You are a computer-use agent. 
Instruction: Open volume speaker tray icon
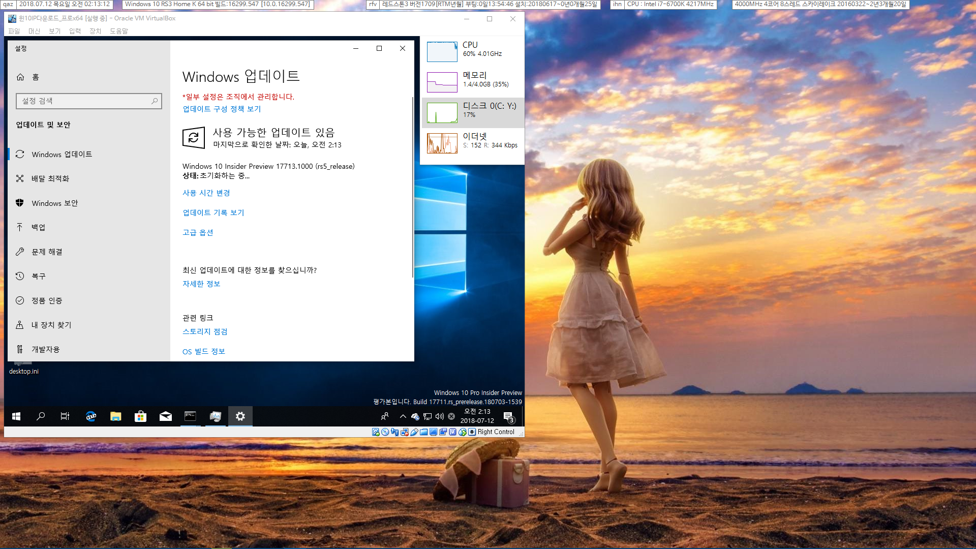440,416
